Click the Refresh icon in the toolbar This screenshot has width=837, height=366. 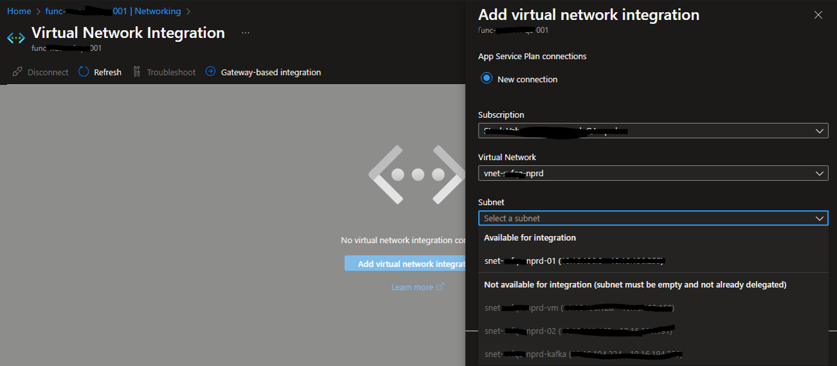pyautogui.click(x=84, y=72)
